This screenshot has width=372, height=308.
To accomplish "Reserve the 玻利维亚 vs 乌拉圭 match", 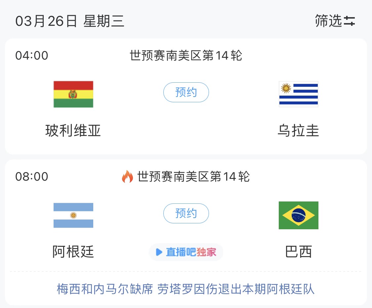I will coord(186,92).
